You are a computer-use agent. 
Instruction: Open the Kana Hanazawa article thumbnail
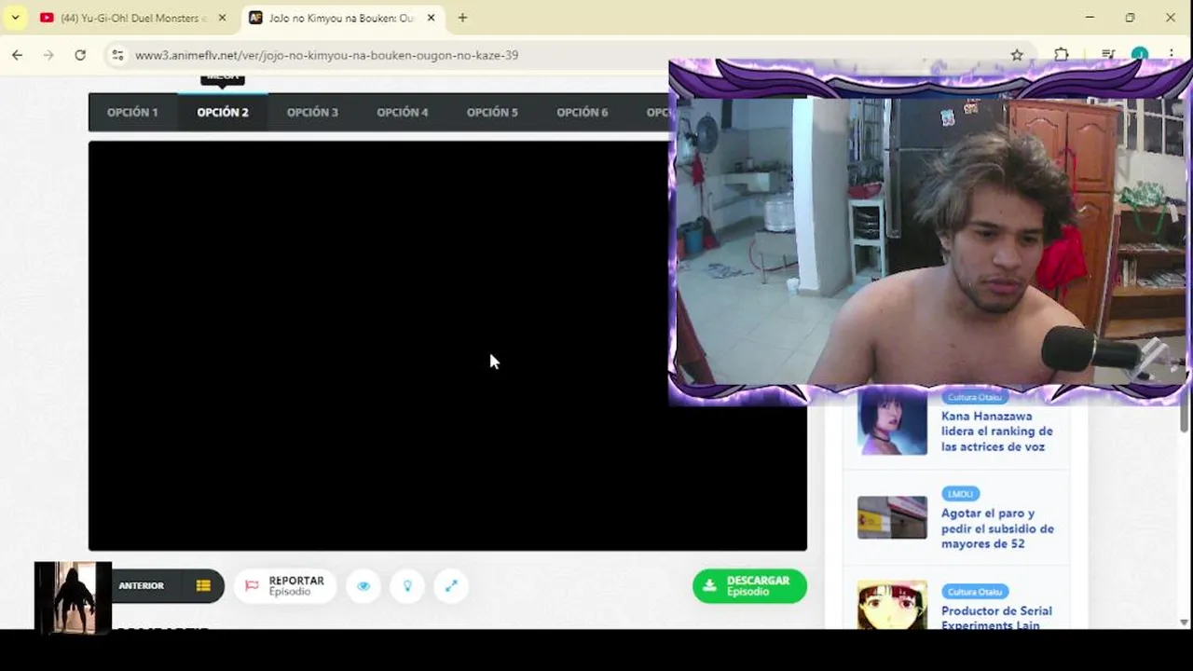click(x=892, y=424)
